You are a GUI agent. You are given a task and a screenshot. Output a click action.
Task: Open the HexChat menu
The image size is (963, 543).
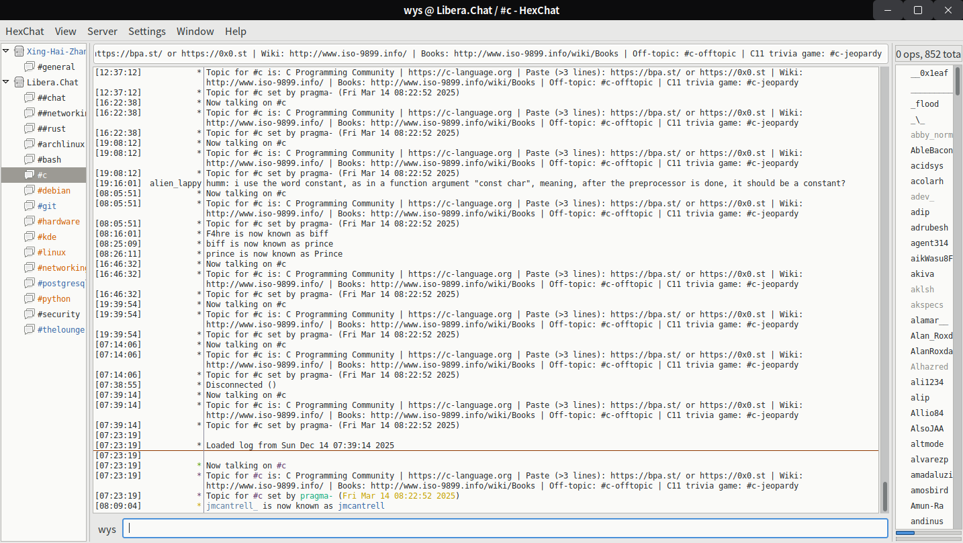pos(24,32)
